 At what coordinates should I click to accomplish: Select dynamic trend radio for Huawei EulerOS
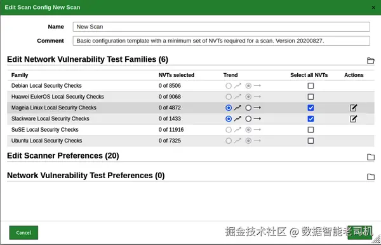tap(229, 97)
